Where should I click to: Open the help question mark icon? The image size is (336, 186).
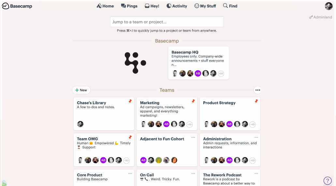pos(328,180)
